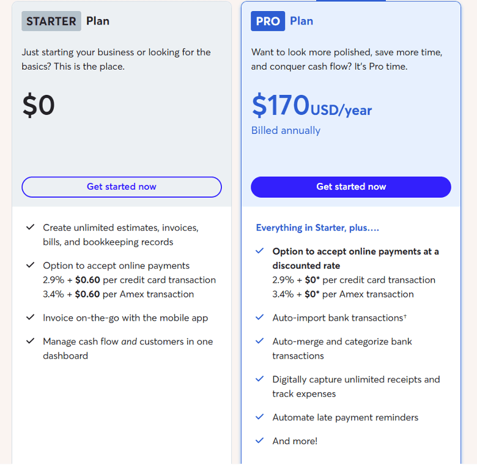Click the $170 USD/year price text

coord(311,106)
